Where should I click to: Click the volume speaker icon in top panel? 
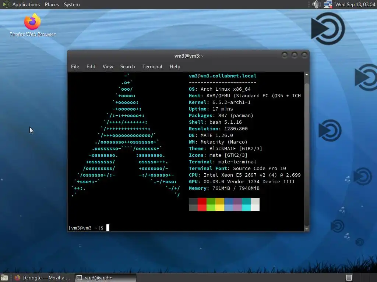click(316, 4)
